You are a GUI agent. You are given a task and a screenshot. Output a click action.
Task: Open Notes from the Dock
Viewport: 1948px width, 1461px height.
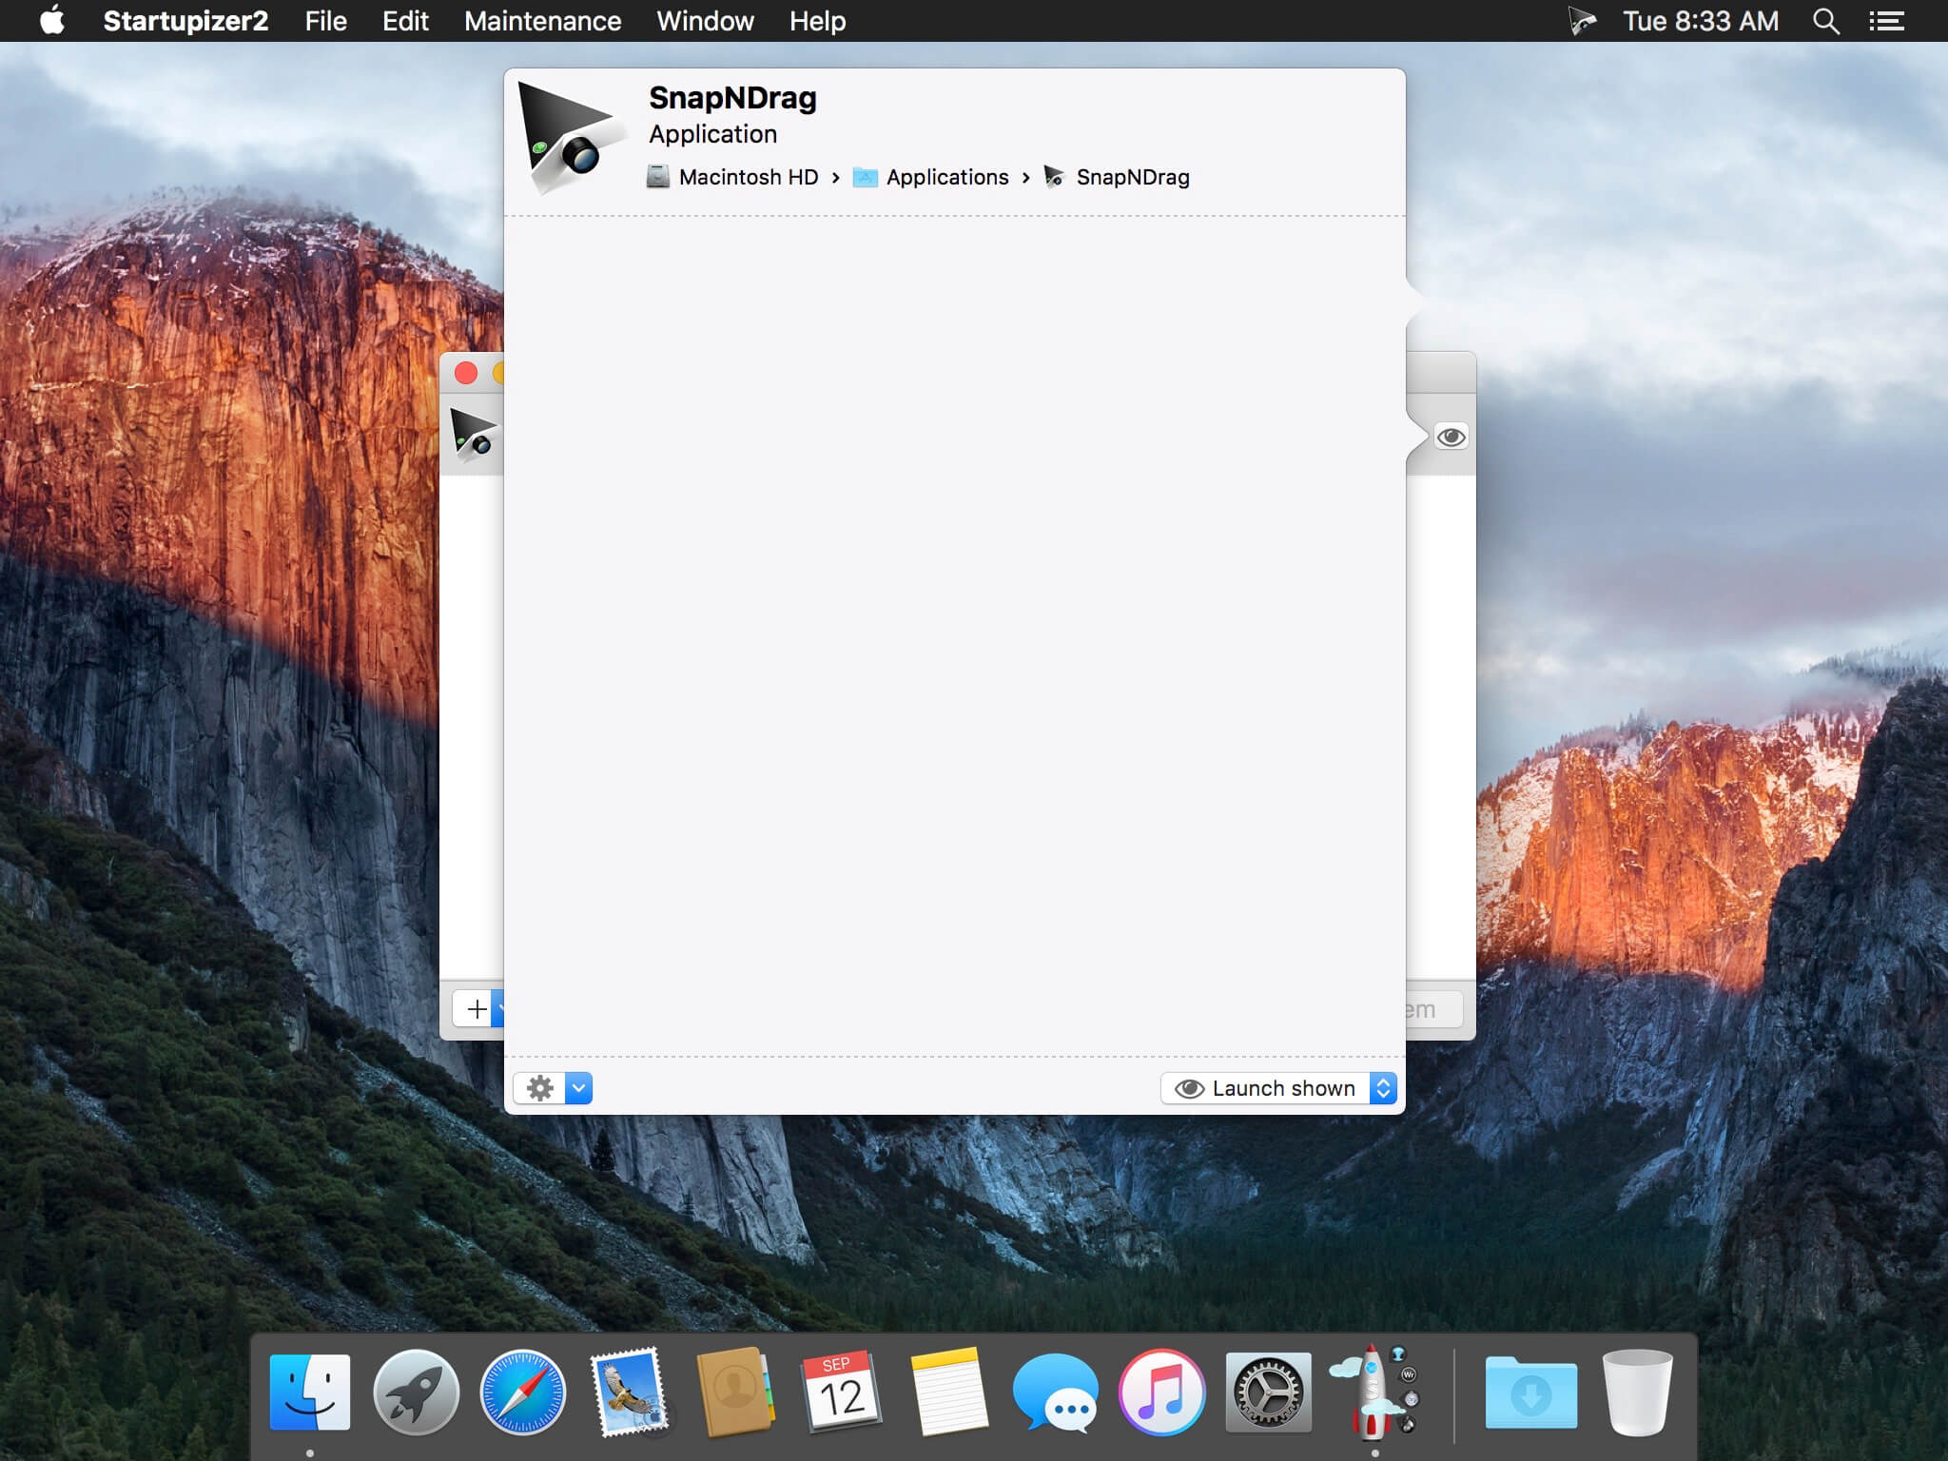click(948, 1393)
